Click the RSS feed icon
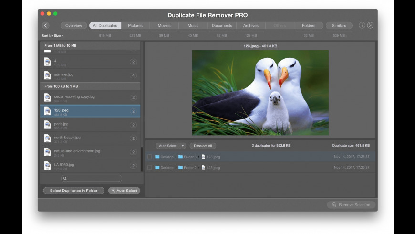 [370, 26]
